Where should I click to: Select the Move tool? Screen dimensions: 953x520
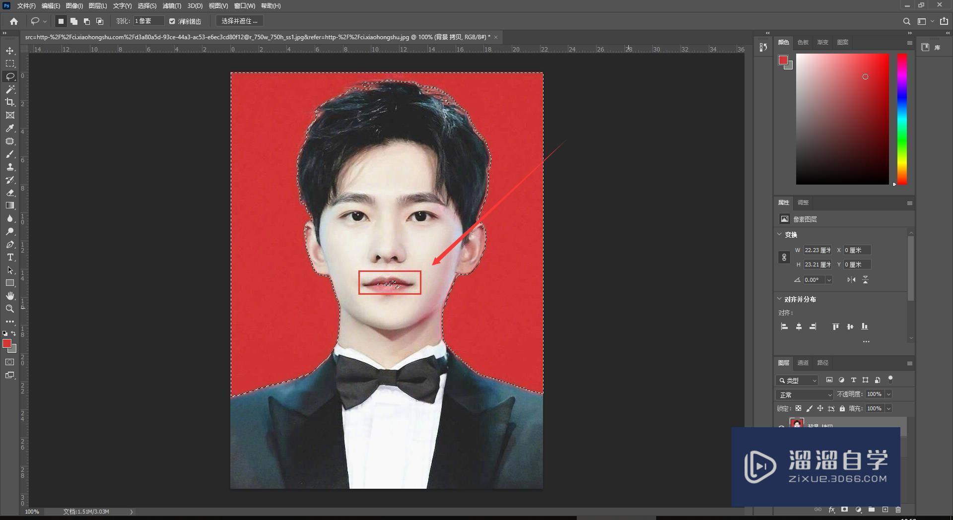pyautogui.click(x=10, y=51)
